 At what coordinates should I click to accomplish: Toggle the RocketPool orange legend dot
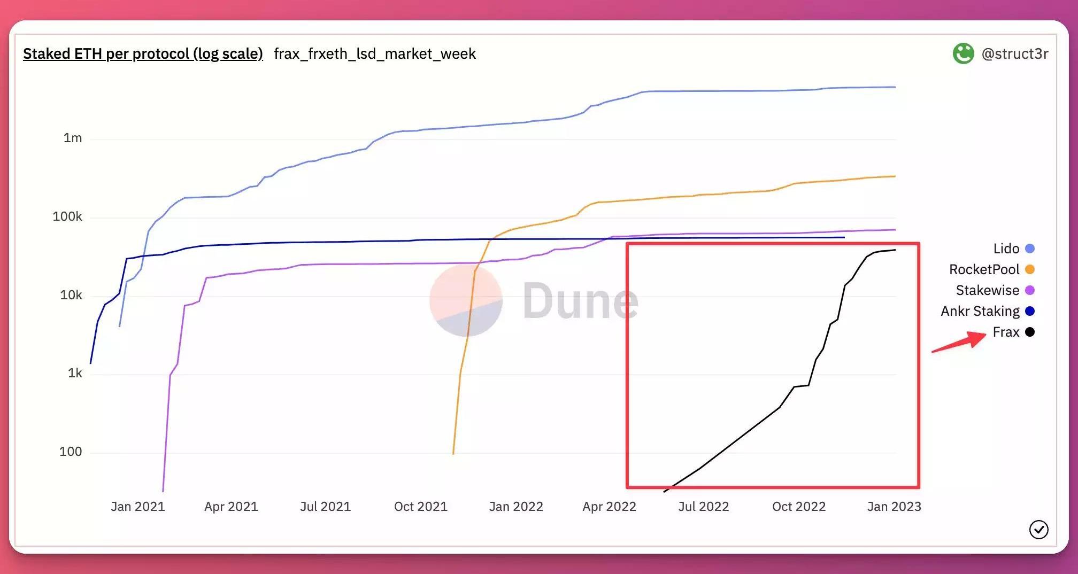click(x=1030, y=269)
